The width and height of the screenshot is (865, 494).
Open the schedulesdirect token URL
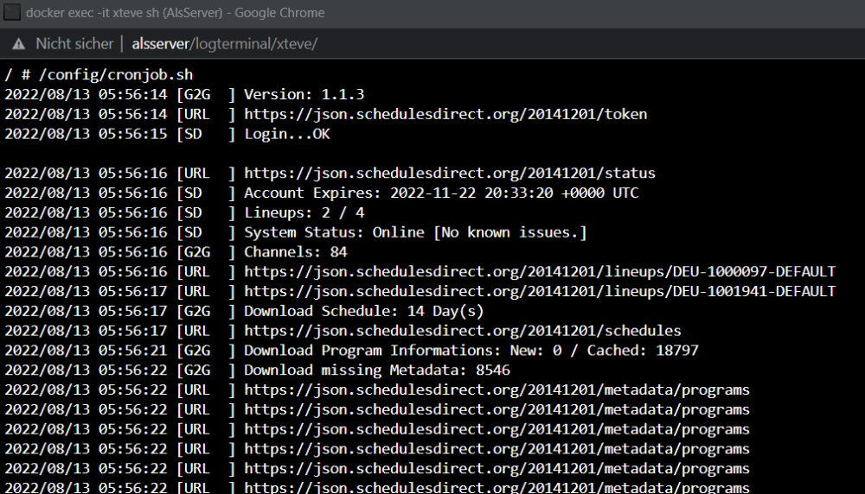pyautogui.click(x=445, y=114)
